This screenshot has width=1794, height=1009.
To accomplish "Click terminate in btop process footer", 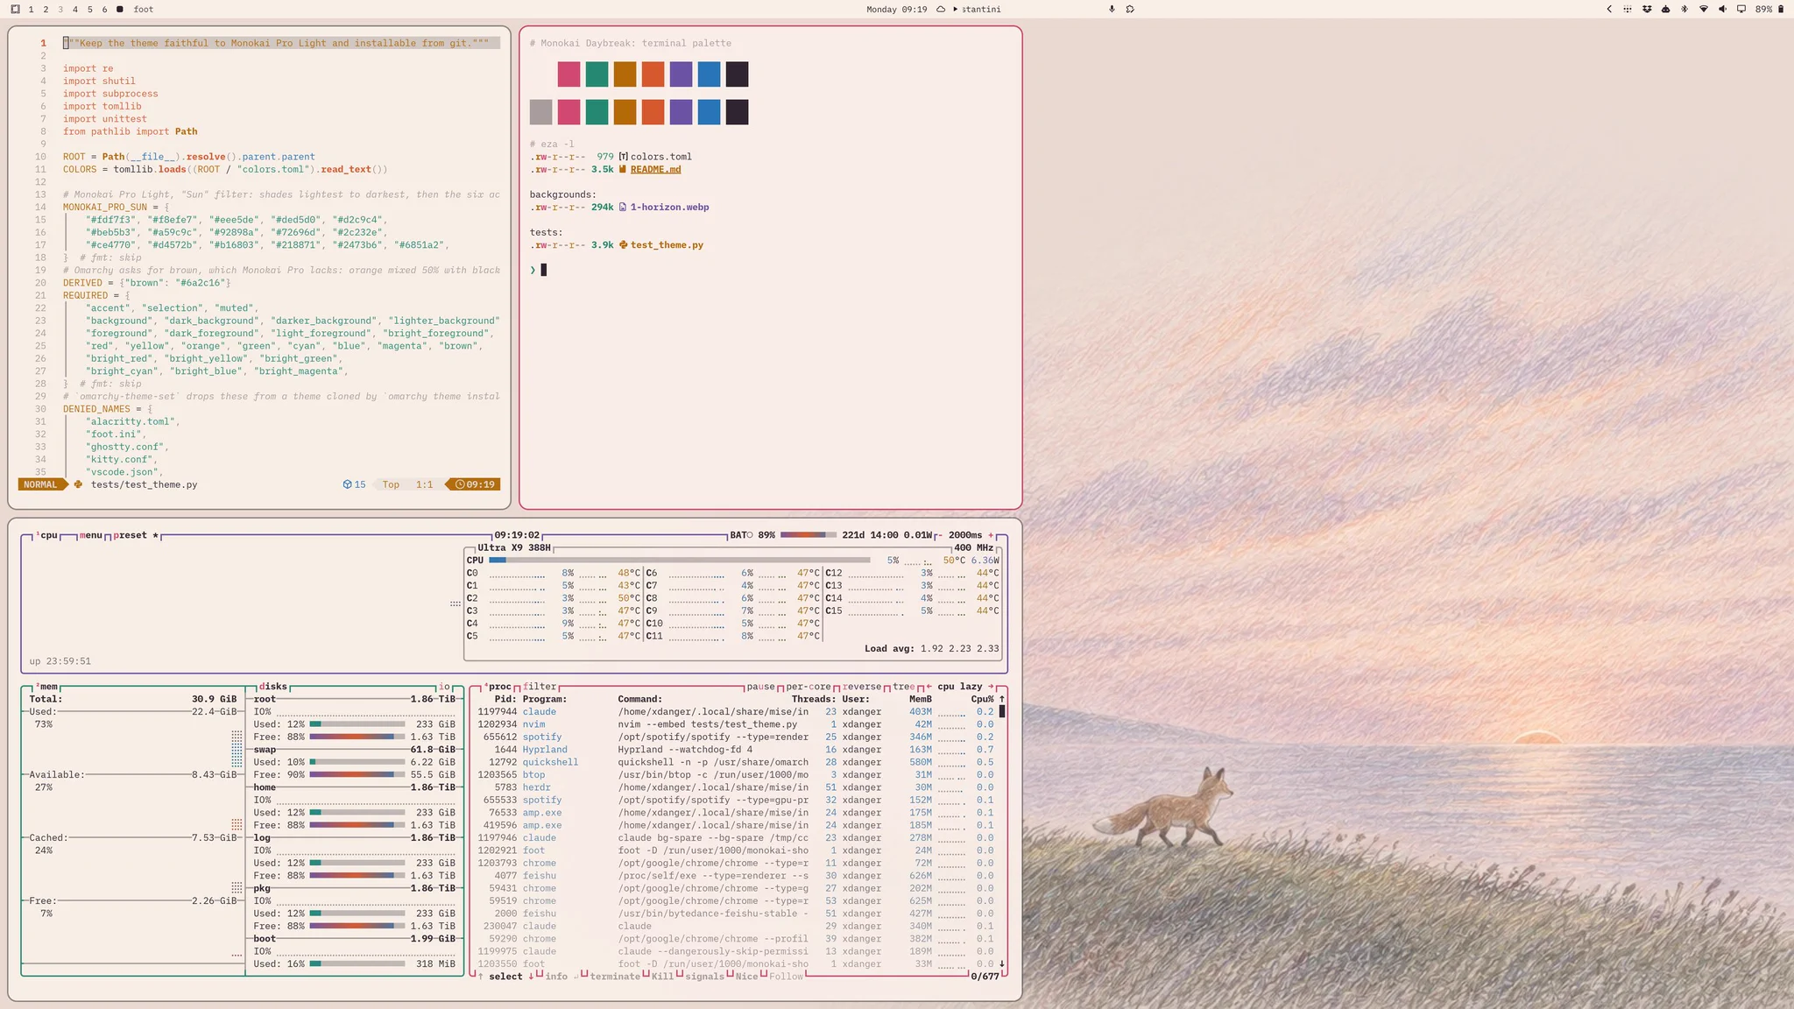I will click(x=615, y=977).
